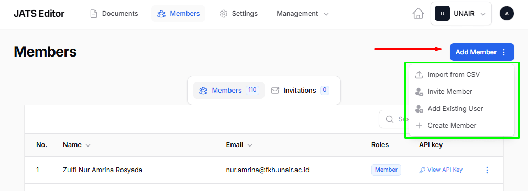
Task: Click the three-dot icon on Add Member
Action: [504, 52]
